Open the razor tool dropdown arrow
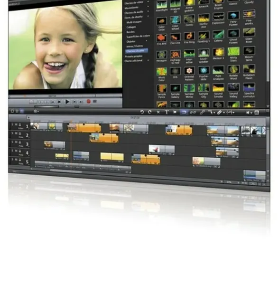This screenshot has height=285, width=278. click(x=224, y=113)
